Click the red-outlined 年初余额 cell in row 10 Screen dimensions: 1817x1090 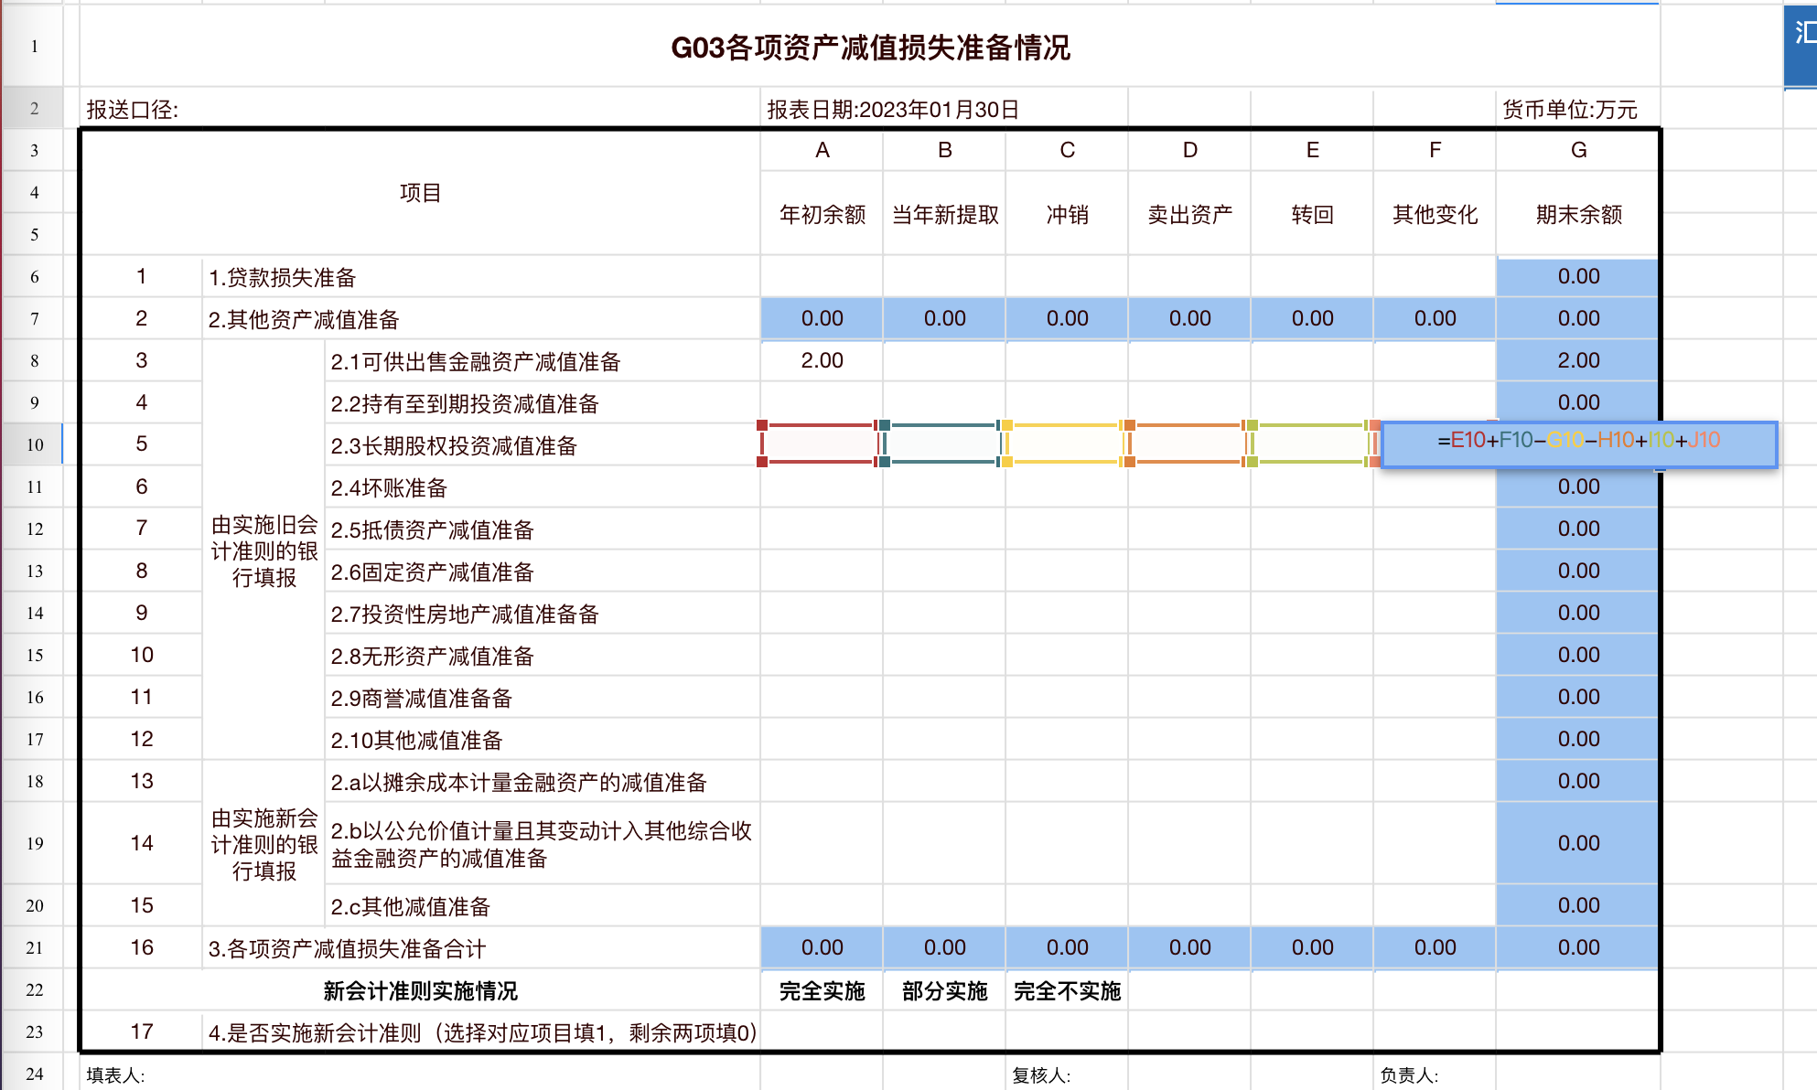(x=821, y=443)
